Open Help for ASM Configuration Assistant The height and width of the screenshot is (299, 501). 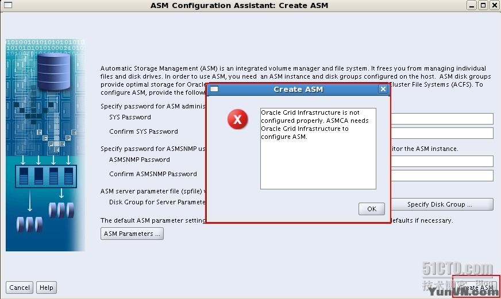pyautogui.click(x=47, y=288)
